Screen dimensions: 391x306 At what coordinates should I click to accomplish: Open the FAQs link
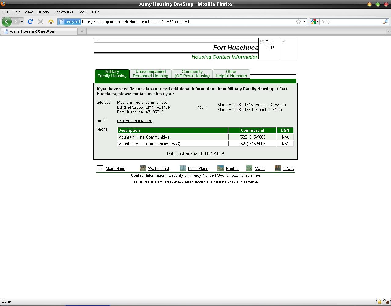289,168
